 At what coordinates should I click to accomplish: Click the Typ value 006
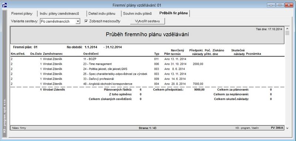pos(157,64)
